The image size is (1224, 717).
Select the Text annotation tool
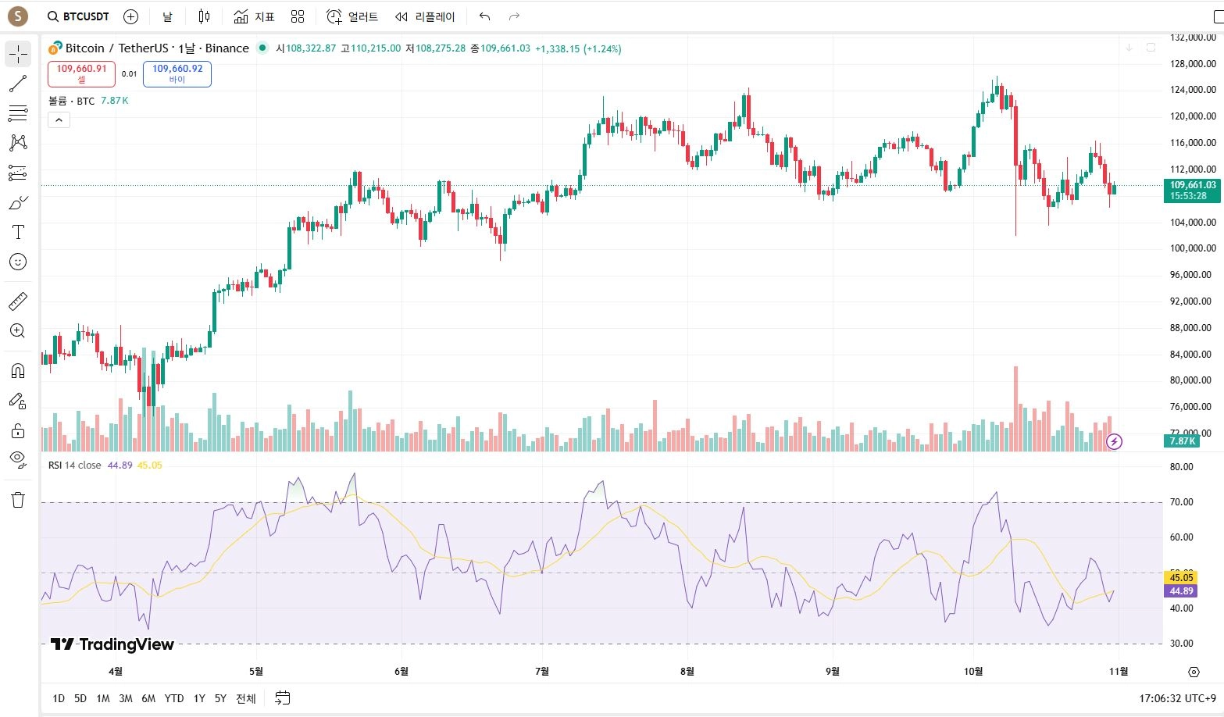point(18,232)
